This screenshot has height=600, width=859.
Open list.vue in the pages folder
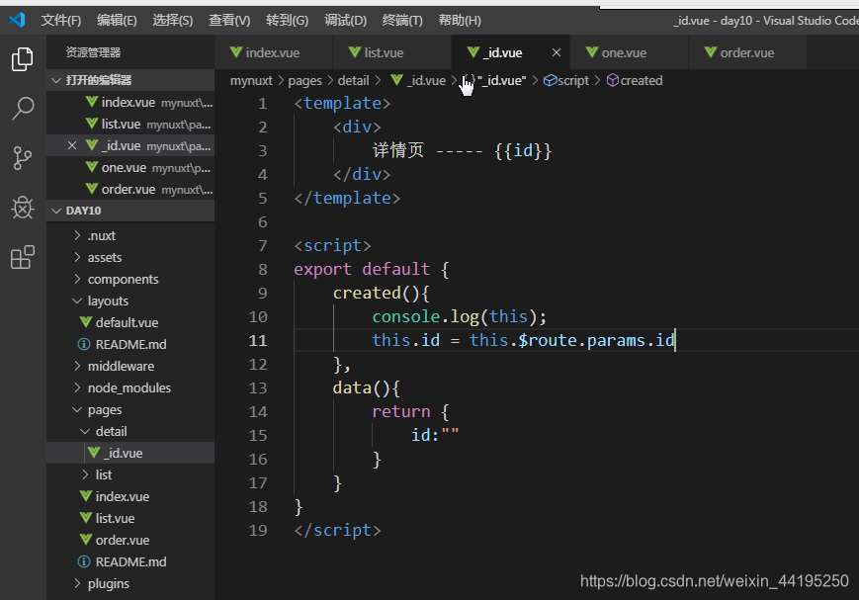[x=130, y=518]
